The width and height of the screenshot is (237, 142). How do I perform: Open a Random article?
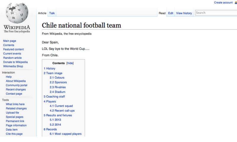[x=12, y=58]
